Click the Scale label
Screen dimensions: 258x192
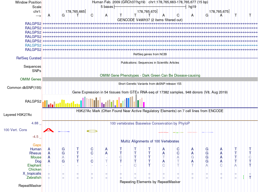pyautogui.click(x=37, y=7)
